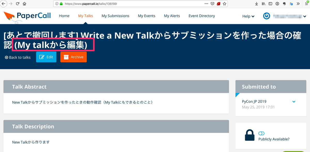Show site information via the info icon
Screen dimensions: 310x152
coord(57,4)
